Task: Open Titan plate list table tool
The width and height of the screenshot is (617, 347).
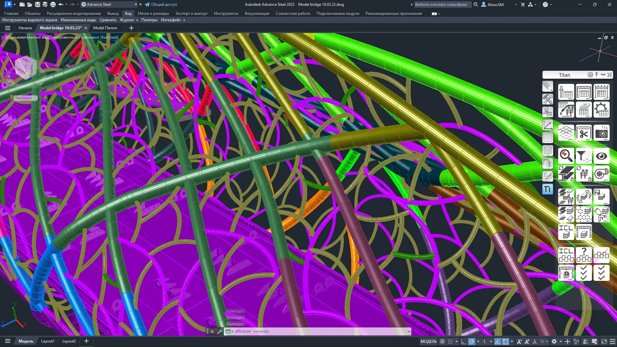Action: (x=584, y=110)
